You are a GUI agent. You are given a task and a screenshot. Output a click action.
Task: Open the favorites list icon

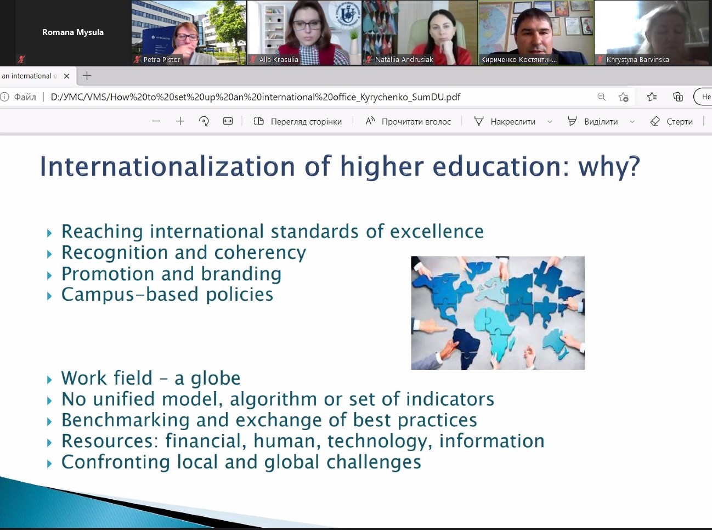point(652,97)
